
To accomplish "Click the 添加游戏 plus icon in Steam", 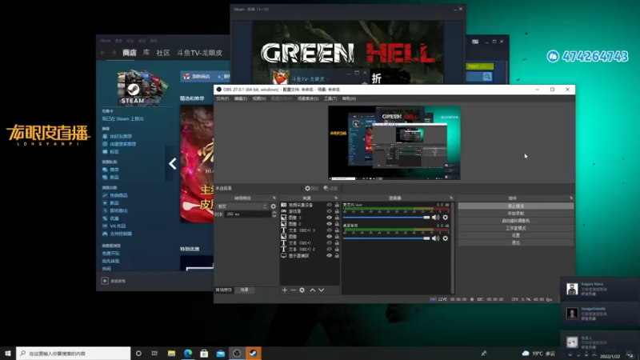I will pyautogui.click(x=105, y=281).
